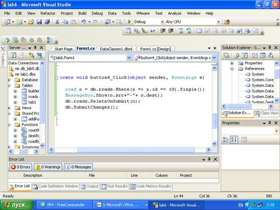280x210 pixels.
Task: Toggle the 0 Warnings filter button
Action: [x=48, y=167]
